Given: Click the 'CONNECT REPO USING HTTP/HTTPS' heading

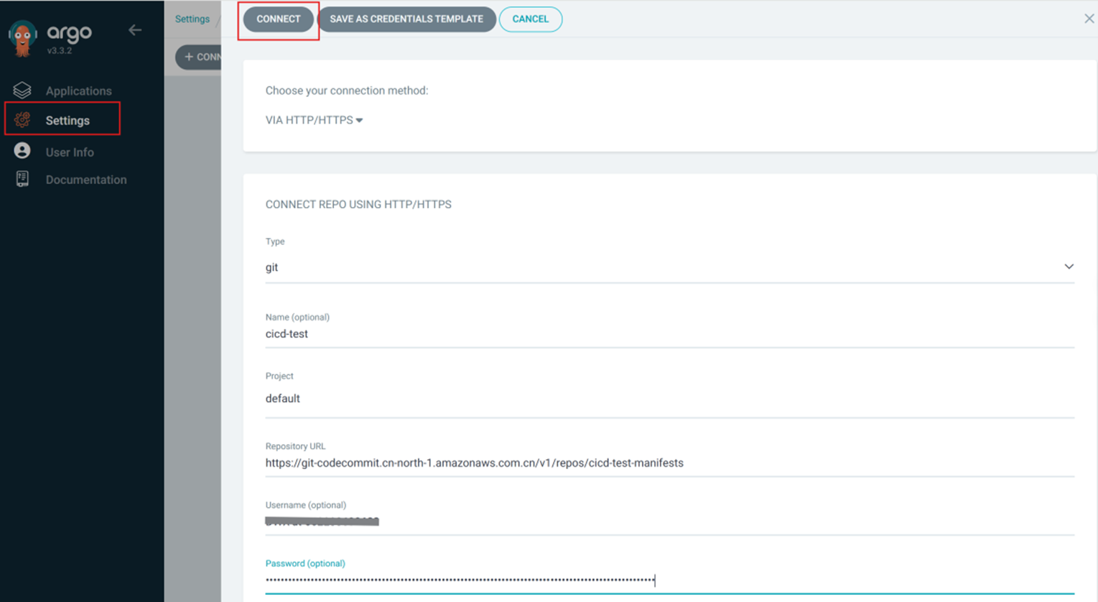Looking at the screenshot, I should tap(358, 205).
